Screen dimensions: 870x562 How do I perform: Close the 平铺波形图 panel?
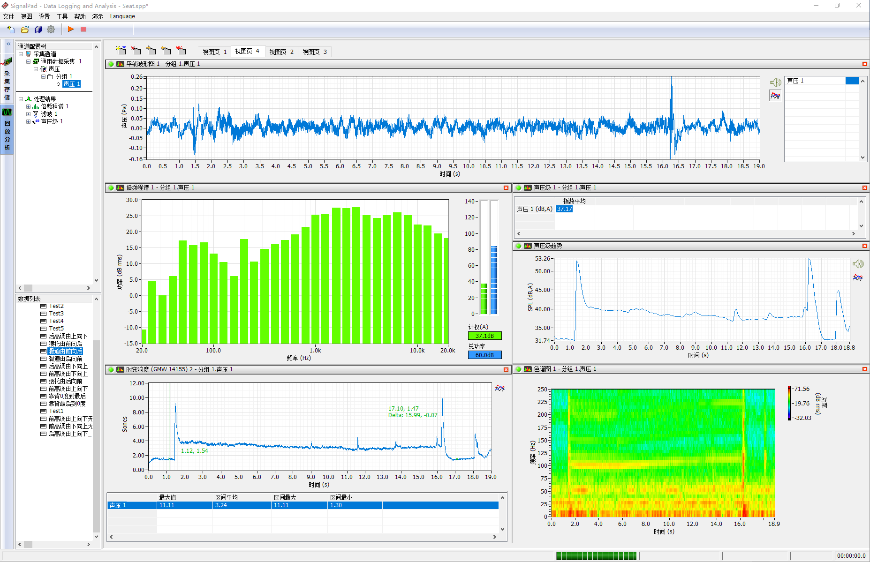click(865, 64)
